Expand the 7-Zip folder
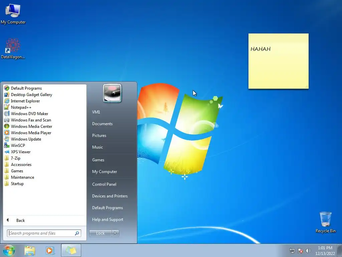The width and height of the screenshot is (342, 257). click(x=15, y=158)
